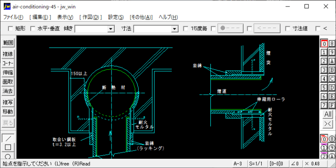Open the 作図(D) menu
The width and height of the screenshot is (336, 168).
pyautogui.click(x=91, y=17)
